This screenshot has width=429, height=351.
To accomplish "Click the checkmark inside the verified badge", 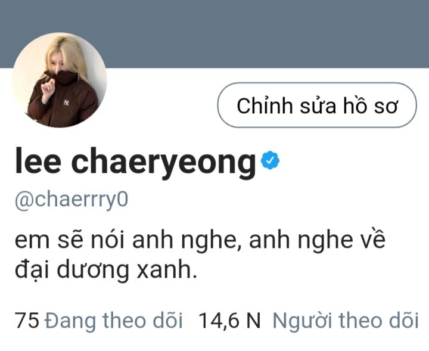I will point(270,160).
